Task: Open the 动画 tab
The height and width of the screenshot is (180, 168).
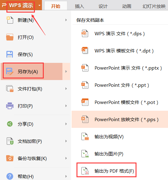Action: point(127,6)
